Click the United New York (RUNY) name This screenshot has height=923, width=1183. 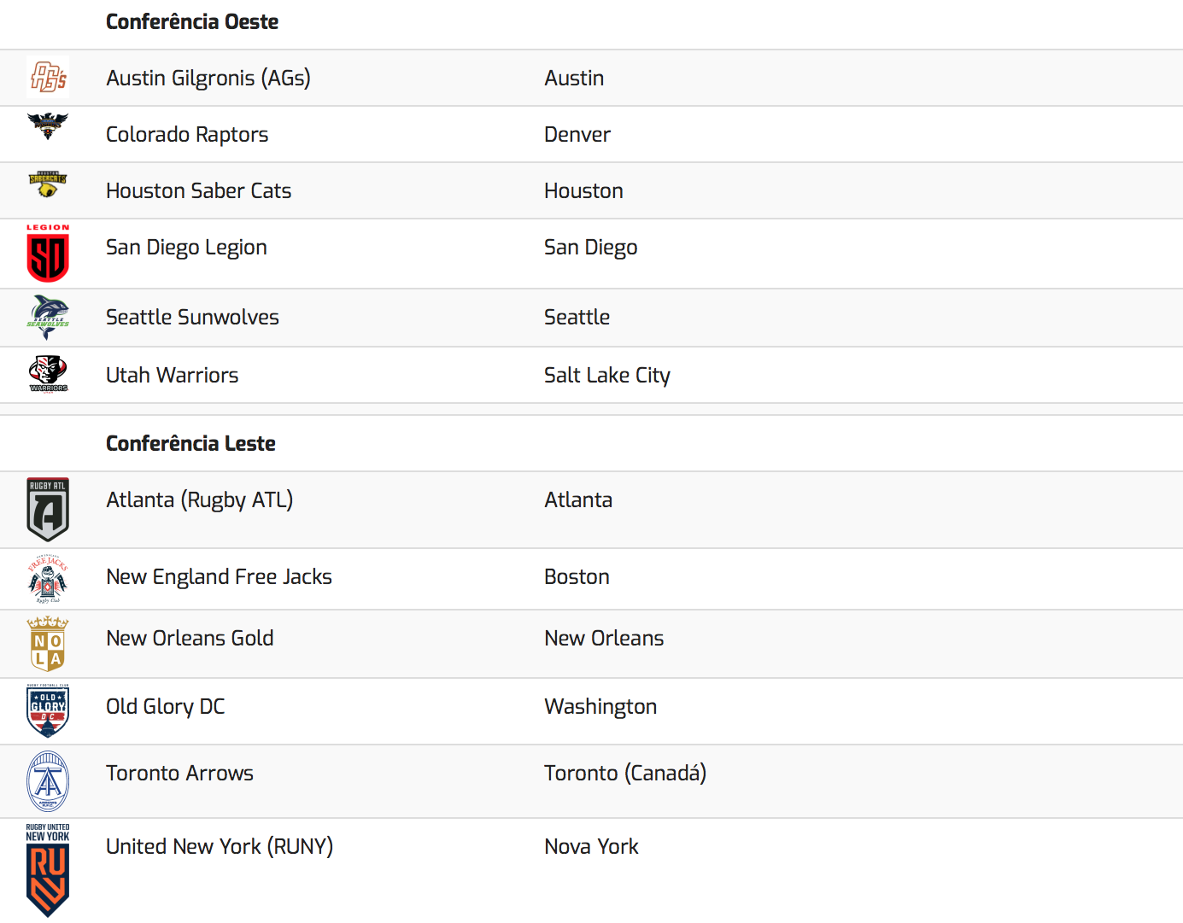(220, 847)
